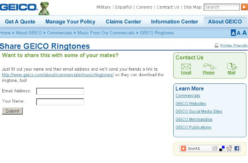
Task: Open the Careers link
Action: pyautogui.click(x=144, y=7)
